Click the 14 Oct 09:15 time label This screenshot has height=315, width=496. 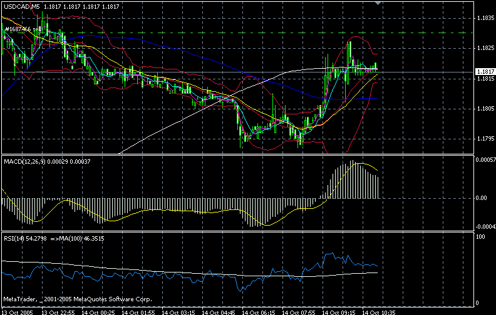pos(338,312)
